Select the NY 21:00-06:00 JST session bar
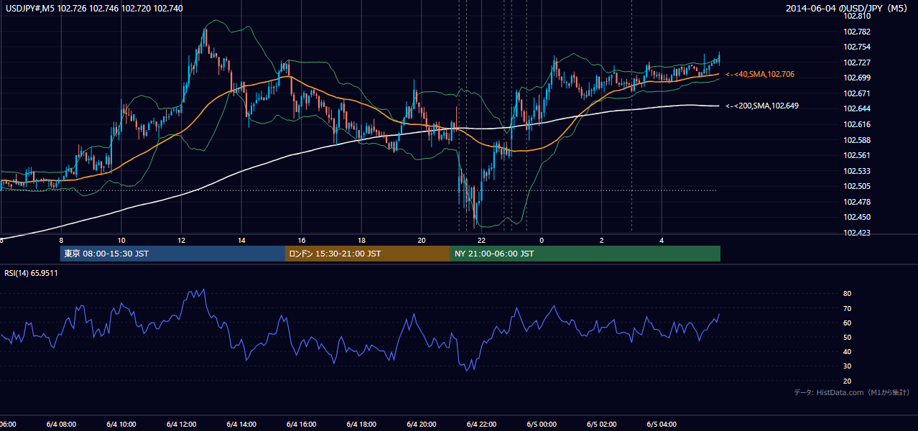This screenshot has height=431, width=918. (585, 254)
